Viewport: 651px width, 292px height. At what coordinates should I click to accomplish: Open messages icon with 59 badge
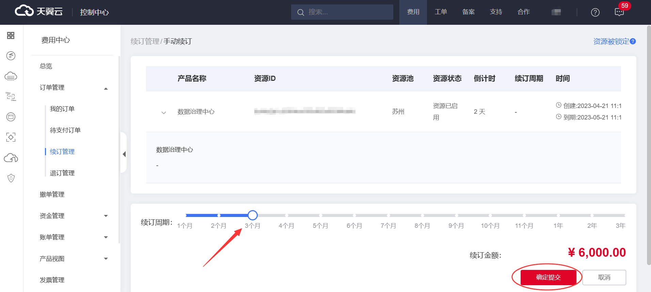(619, 12)
